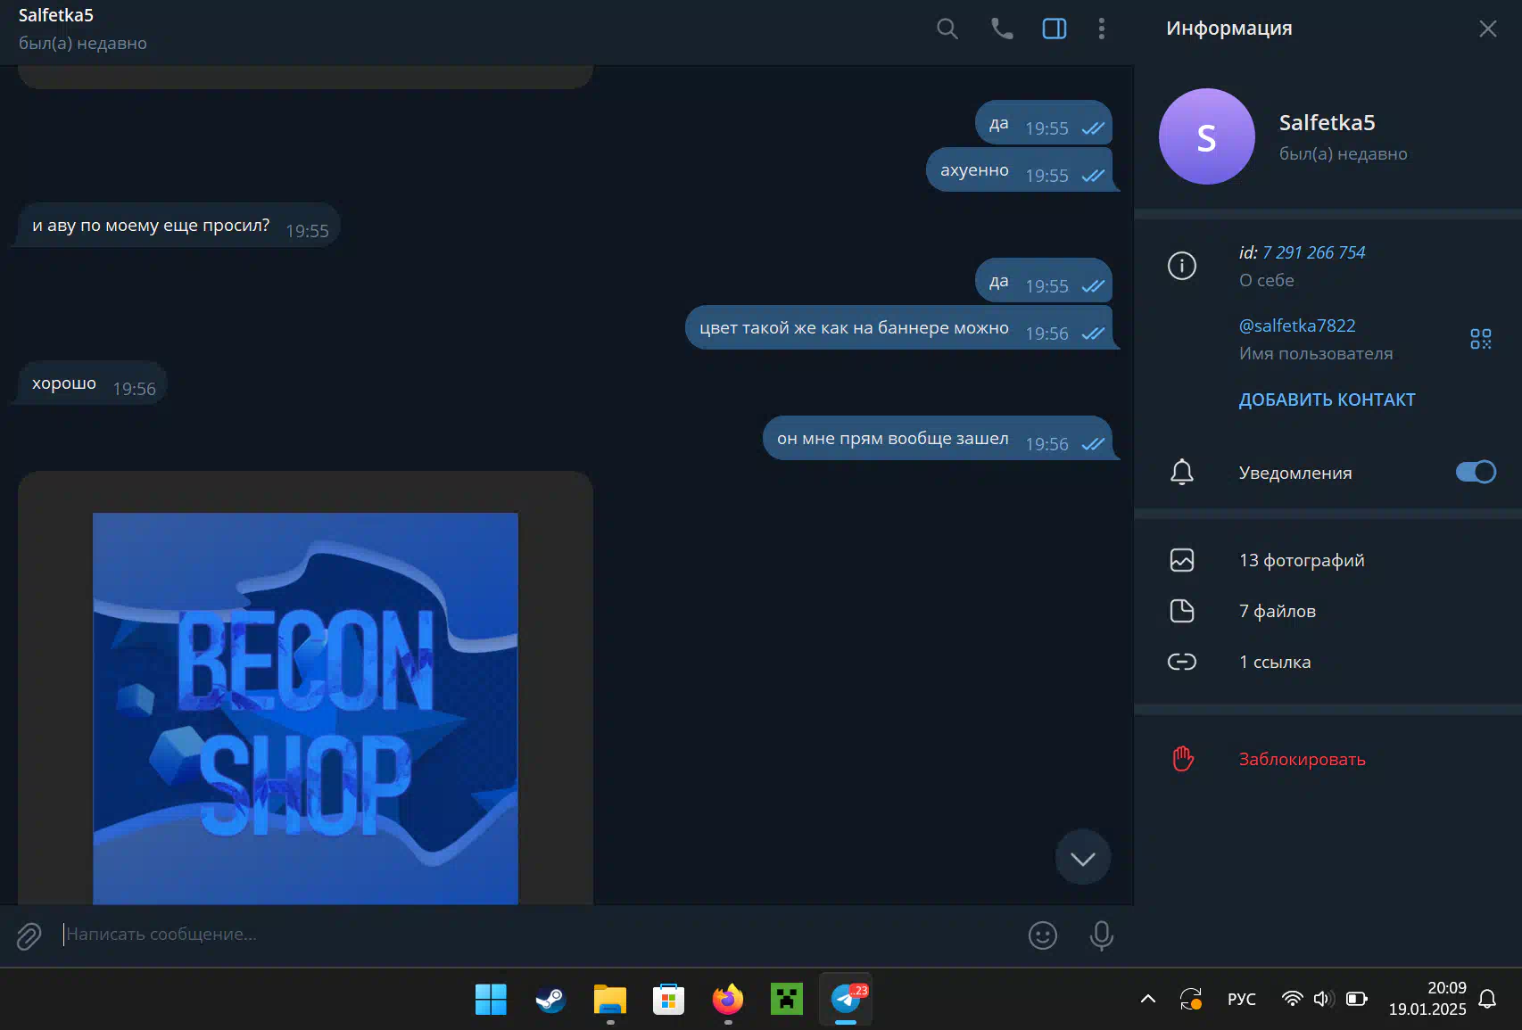This screenshot has width=1522, height=1030.
Task: Click the battery status icon
Action: point(1357,1000)
